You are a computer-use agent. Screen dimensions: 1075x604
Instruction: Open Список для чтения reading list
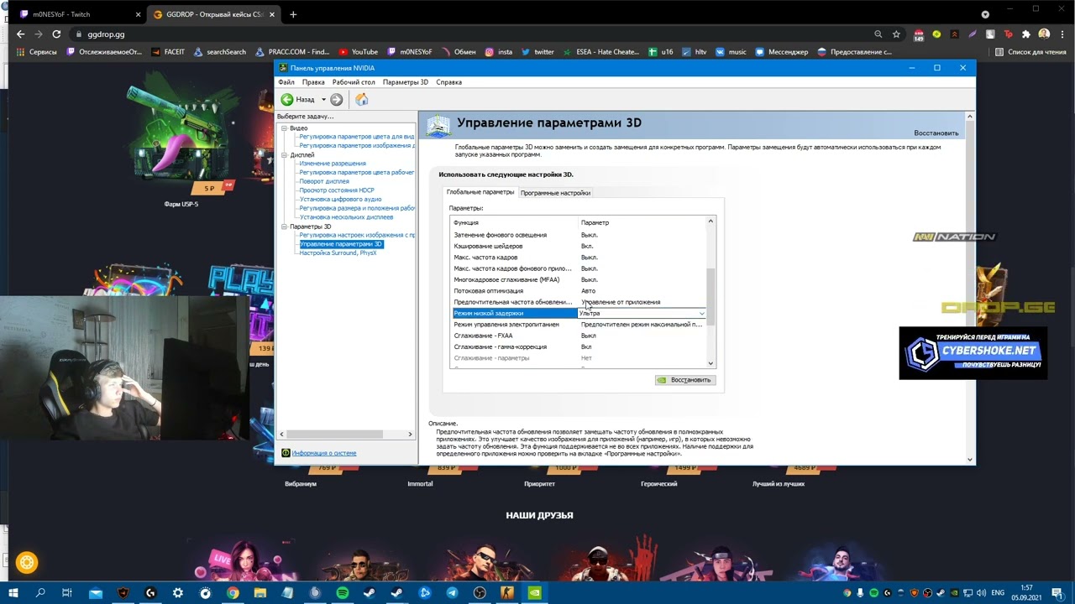point(1030,52)
